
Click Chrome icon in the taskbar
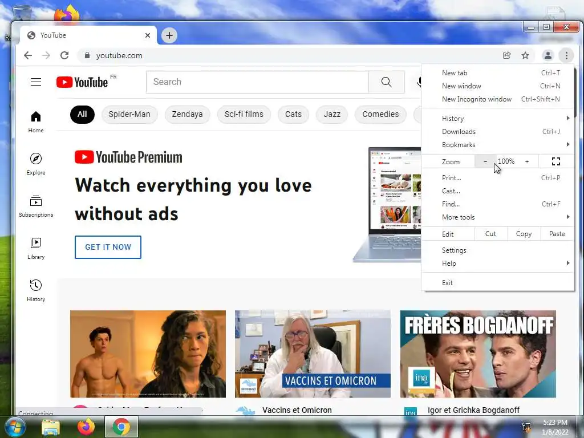(121, 427)
